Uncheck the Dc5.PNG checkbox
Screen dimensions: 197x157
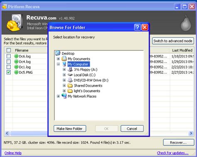[9, 72]
